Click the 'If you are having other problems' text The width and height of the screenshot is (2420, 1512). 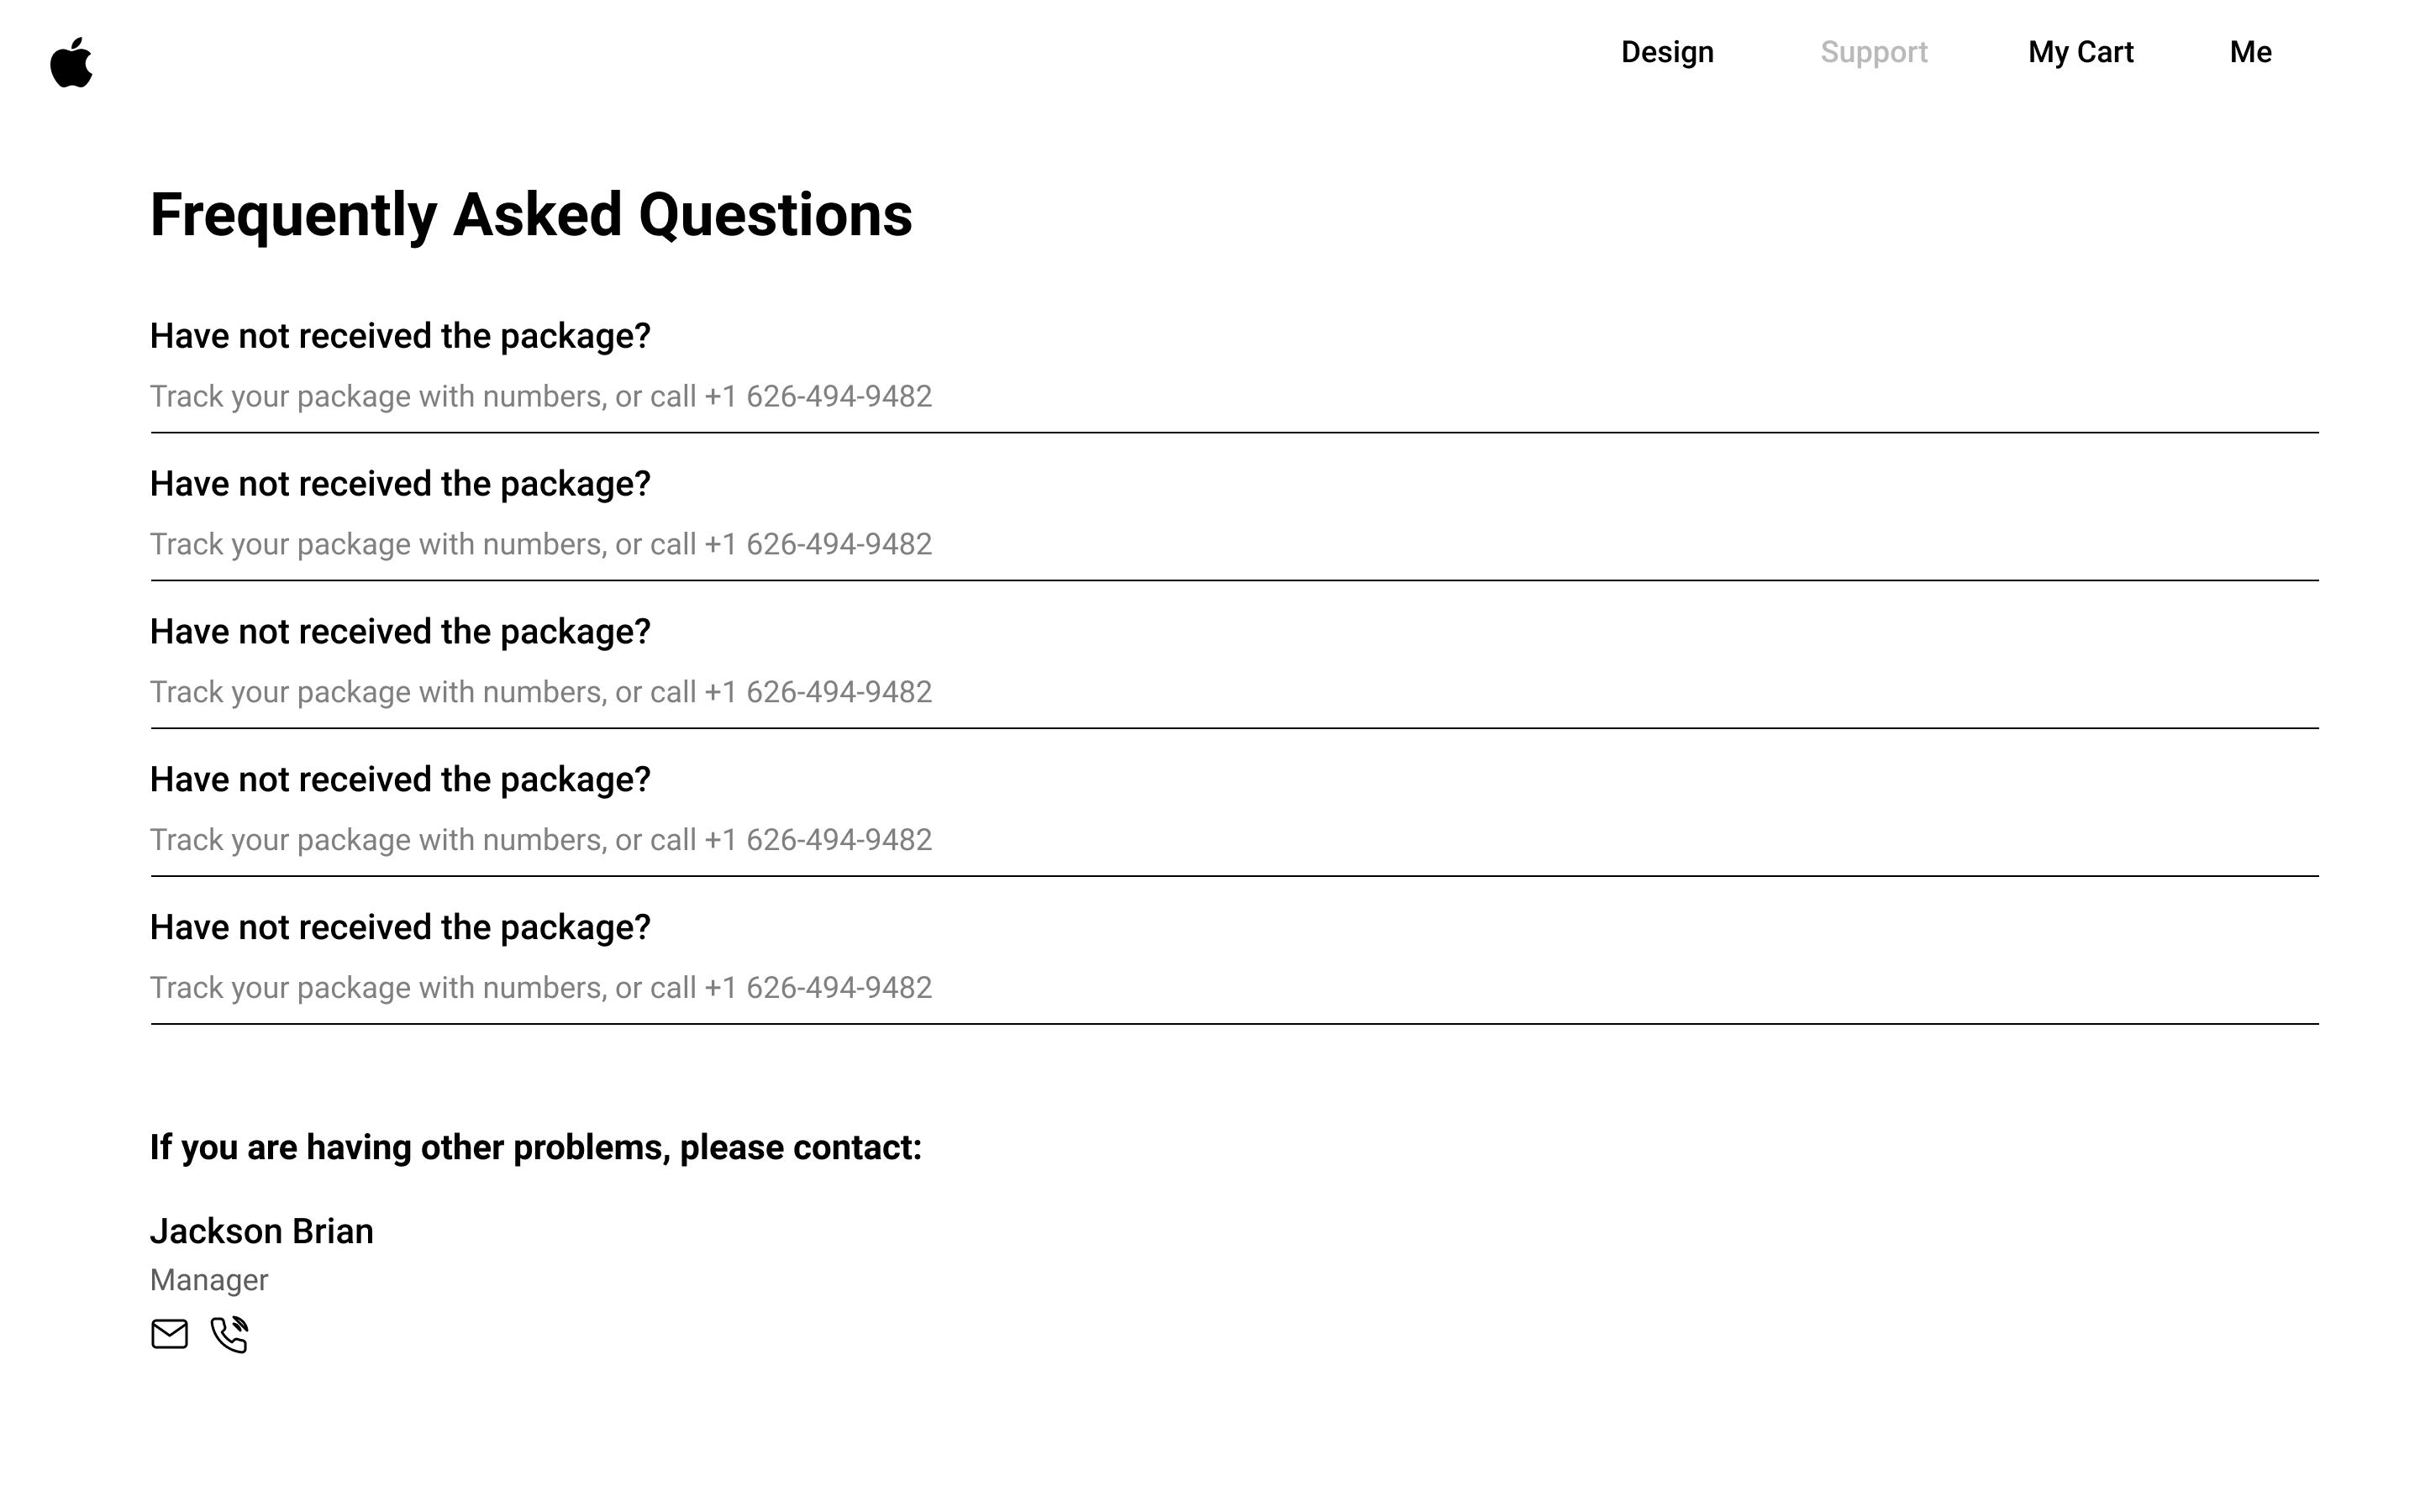(x=535, y=1148)
